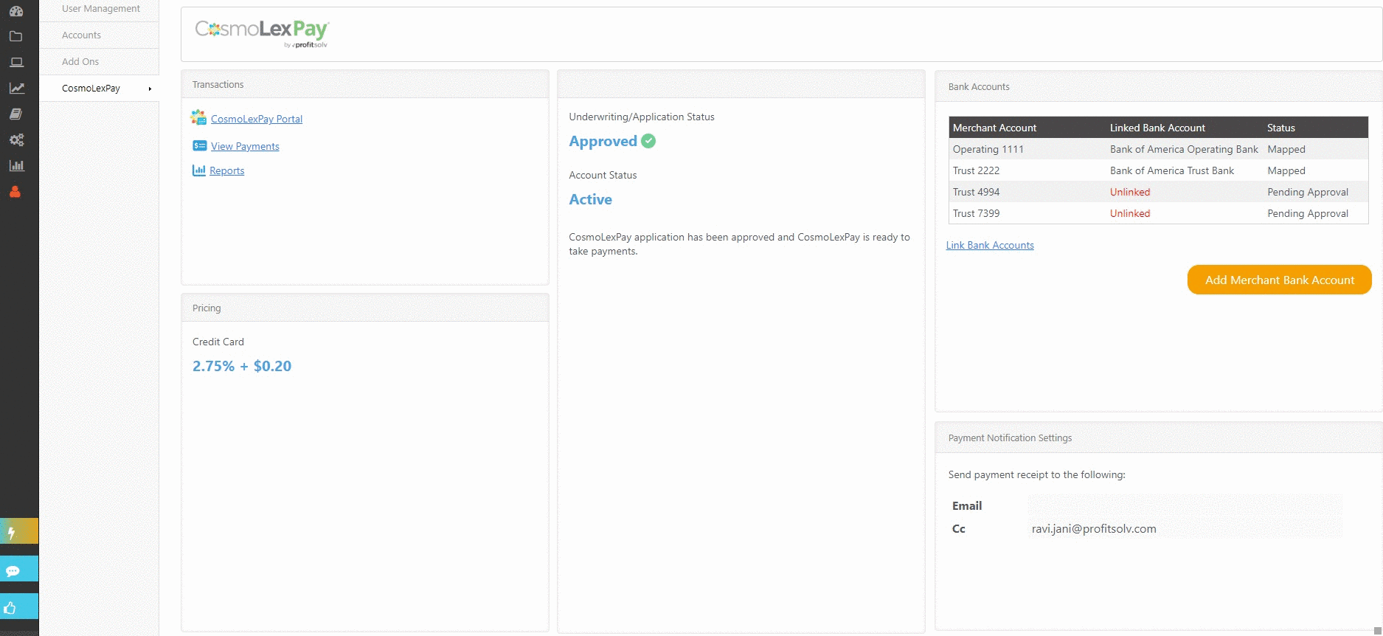The image size is (1383, 636).
Task: Go to the Add Ons menu item
Action: (x=80, y=62)
